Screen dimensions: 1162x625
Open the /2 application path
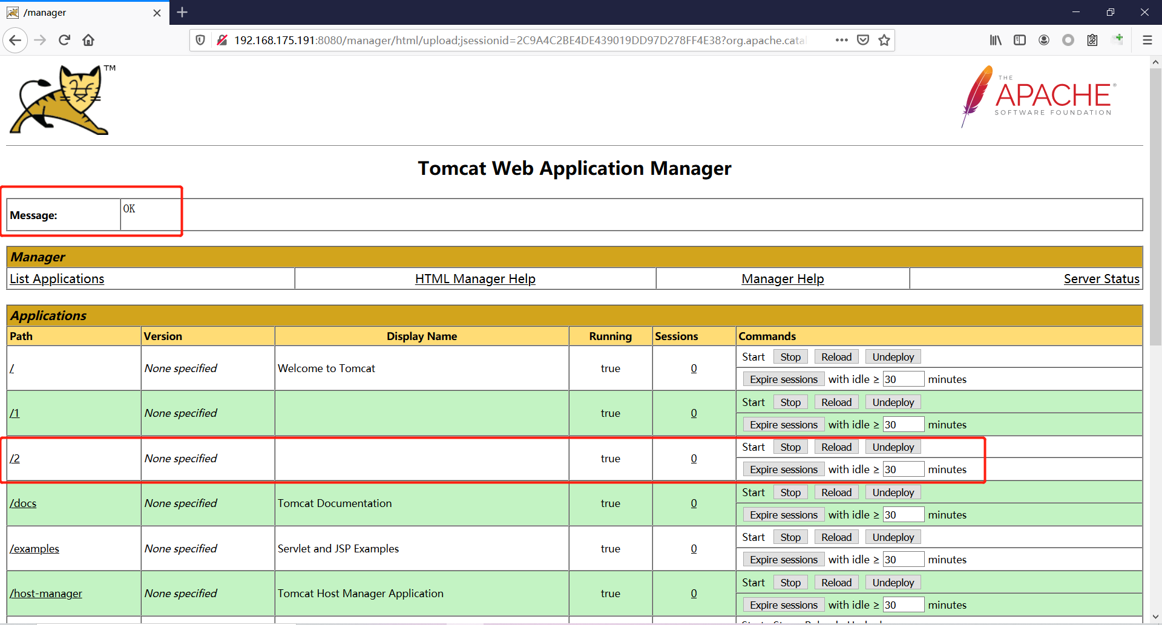(15, 459)
